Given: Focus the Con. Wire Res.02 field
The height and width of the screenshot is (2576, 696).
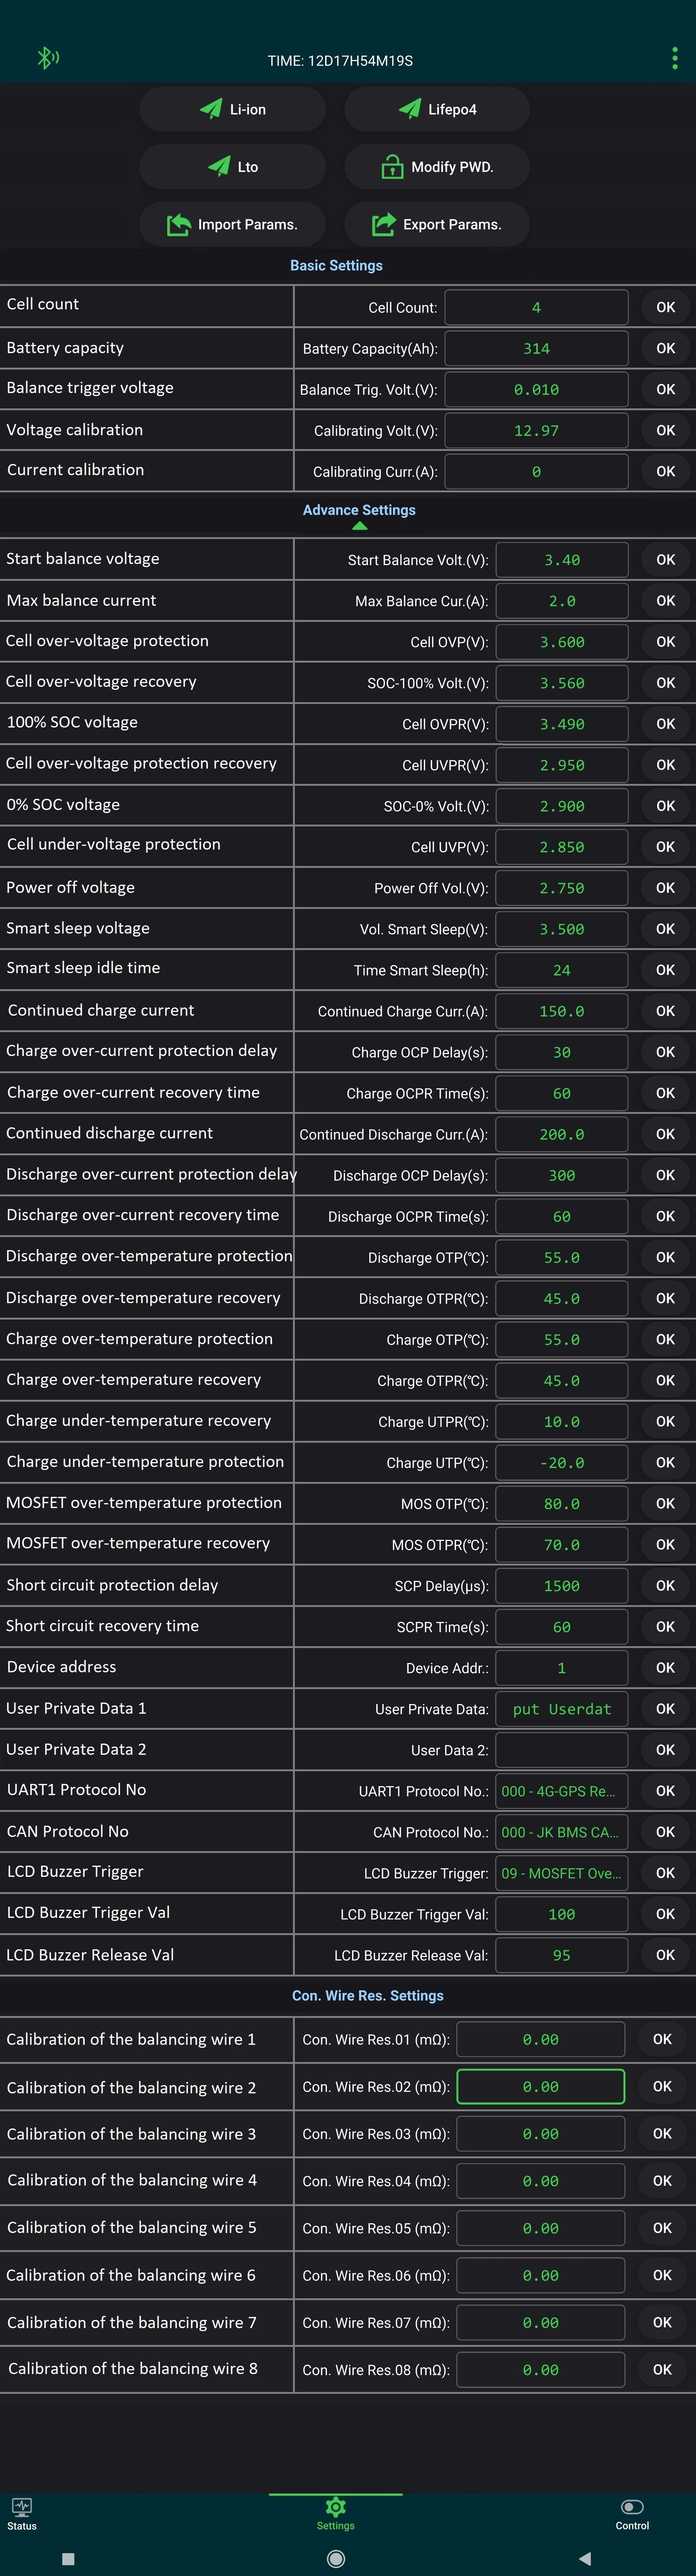Looking at the screenshot, I should (540, 2086).
